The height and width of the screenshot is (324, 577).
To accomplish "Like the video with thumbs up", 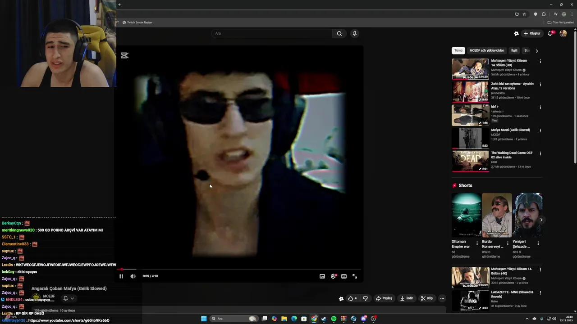I will pyautogui.click(x=353, y=298).
